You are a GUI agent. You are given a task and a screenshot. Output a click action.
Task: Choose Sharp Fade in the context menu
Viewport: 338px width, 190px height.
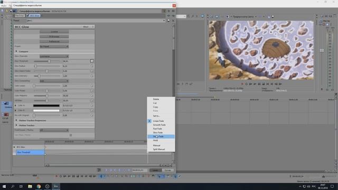click(161, 137)
